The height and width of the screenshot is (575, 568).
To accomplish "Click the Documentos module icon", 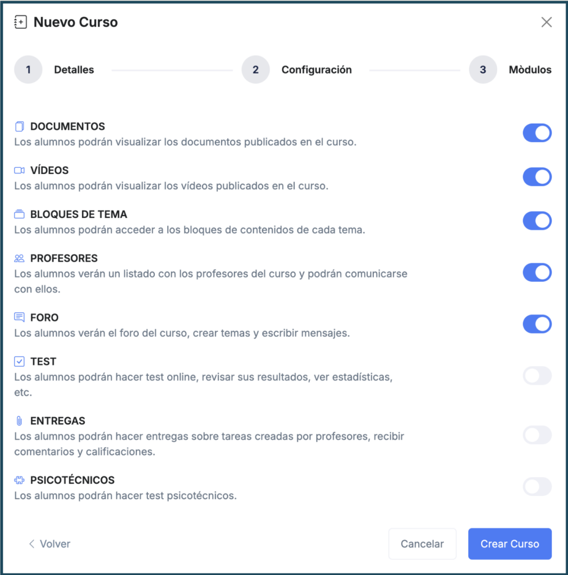I will tap(20, 126).
